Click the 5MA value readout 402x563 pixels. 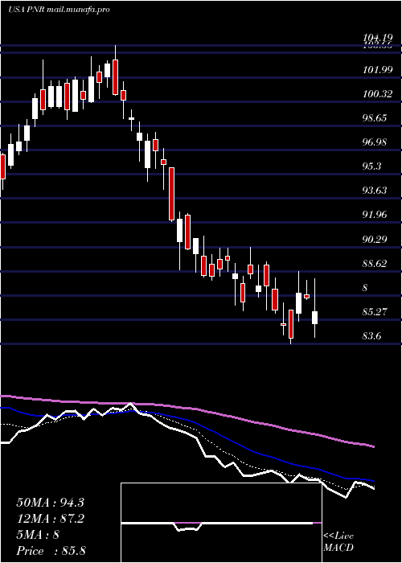point(38,535)
